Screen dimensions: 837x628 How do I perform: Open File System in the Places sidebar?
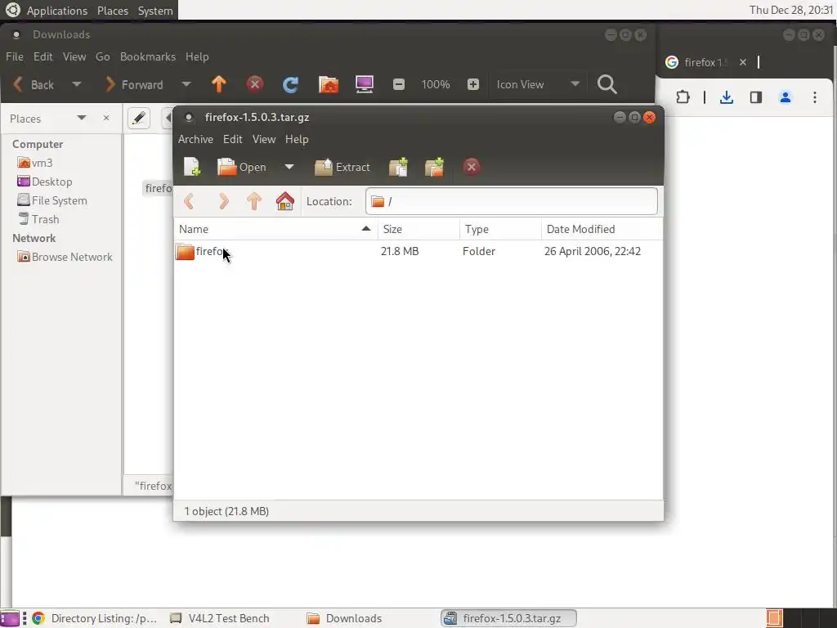point(52,200)
